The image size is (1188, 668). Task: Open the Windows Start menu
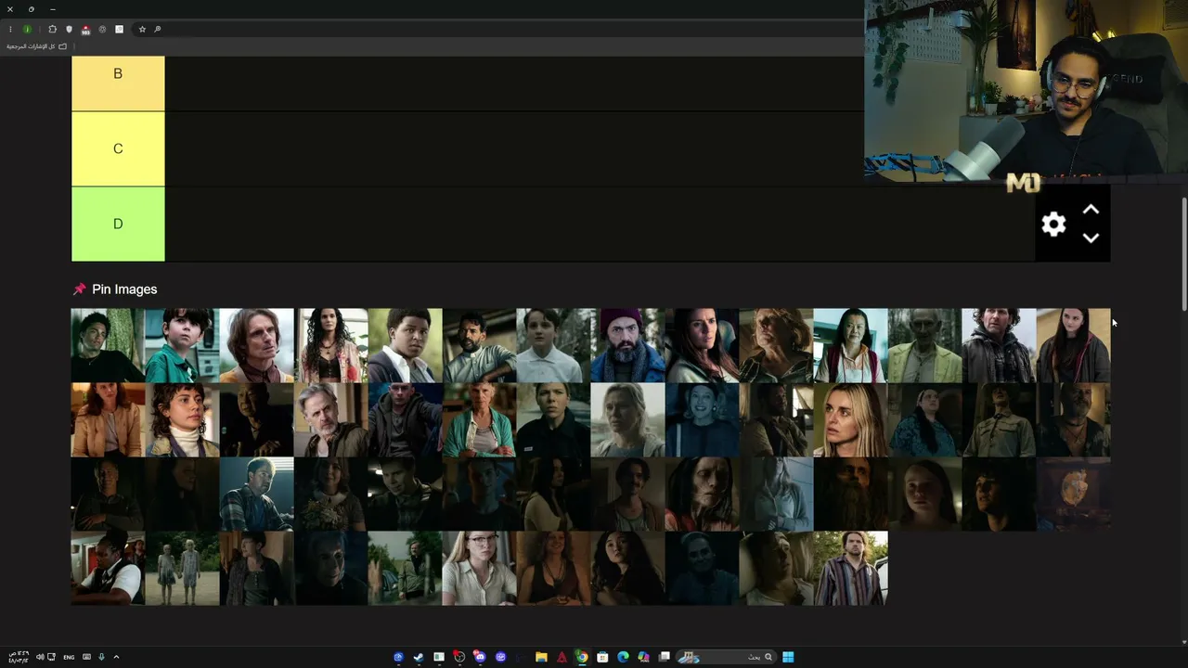coord(788,657)
